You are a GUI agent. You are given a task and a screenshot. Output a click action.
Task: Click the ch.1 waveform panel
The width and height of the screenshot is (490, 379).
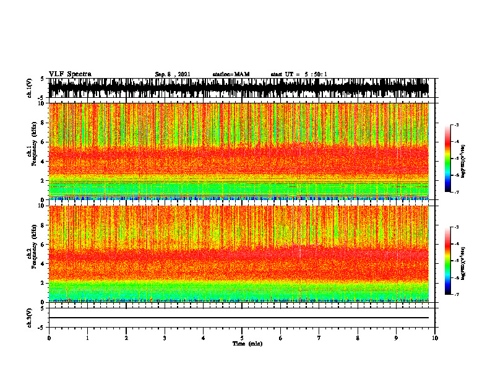coord(242,88)
